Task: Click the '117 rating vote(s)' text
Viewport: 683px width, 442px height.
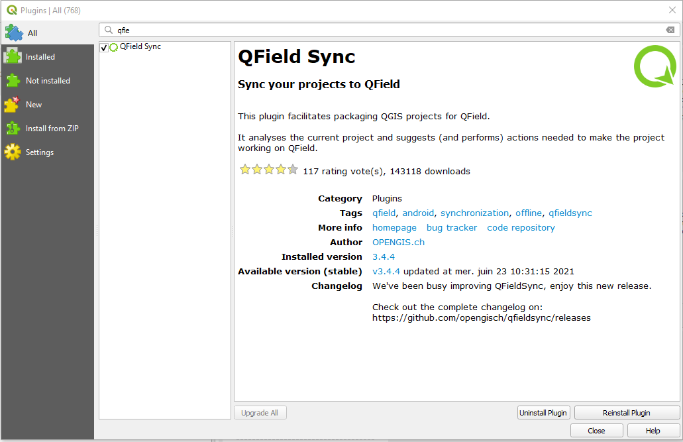Action: (x=343, y=172)
